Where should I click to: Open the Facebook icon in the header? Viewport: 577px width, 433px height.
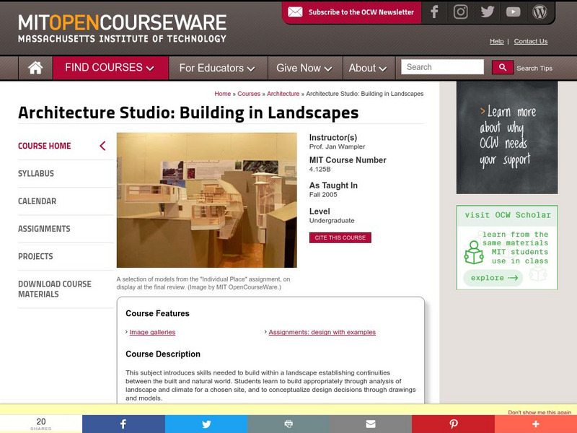[434, 12]
